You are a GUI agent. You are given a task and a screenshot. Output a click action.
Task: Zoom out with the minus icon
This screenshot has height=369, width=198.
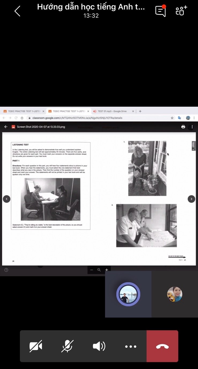pos(92,270)
